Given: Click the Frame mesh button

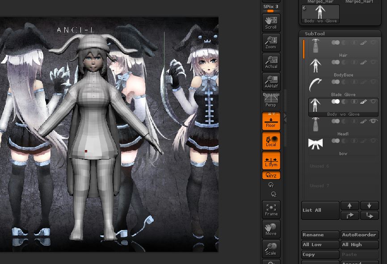Looking at the screenshot, I should point(271,210).
